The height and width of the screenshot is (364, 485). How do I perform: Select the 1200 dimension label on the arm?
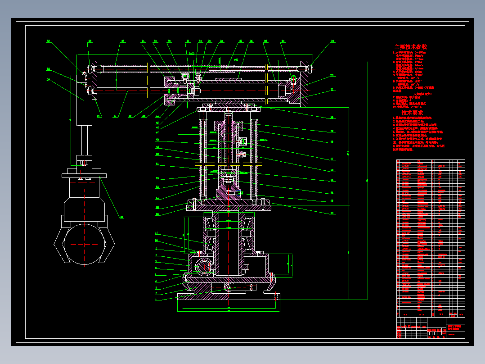pos(192,54)
